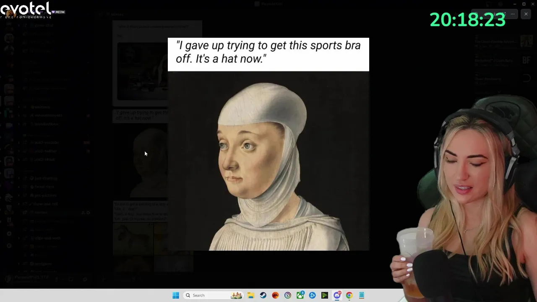Image resolution: width=537 pixels, height=302 pixels.
Task: Open the pet-pictures channel
Action: [45, 195]
